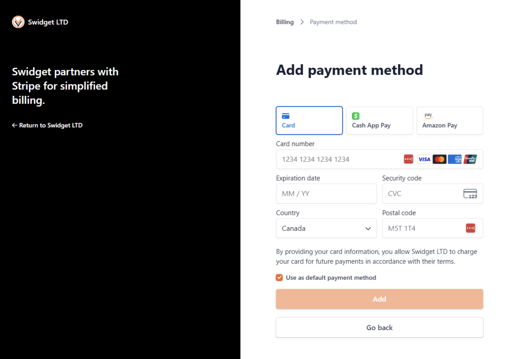Click the Swidget LTD logo icon

click(18, 22)
